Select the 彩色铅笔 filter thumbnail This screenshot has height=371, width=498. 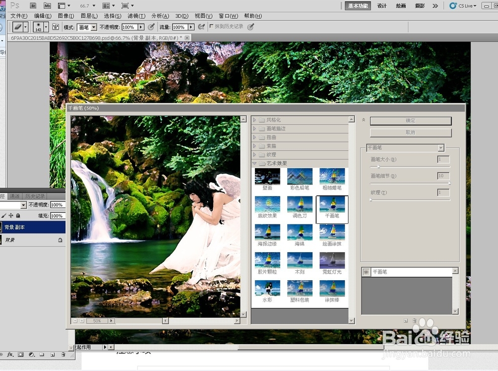click(299, 177)
